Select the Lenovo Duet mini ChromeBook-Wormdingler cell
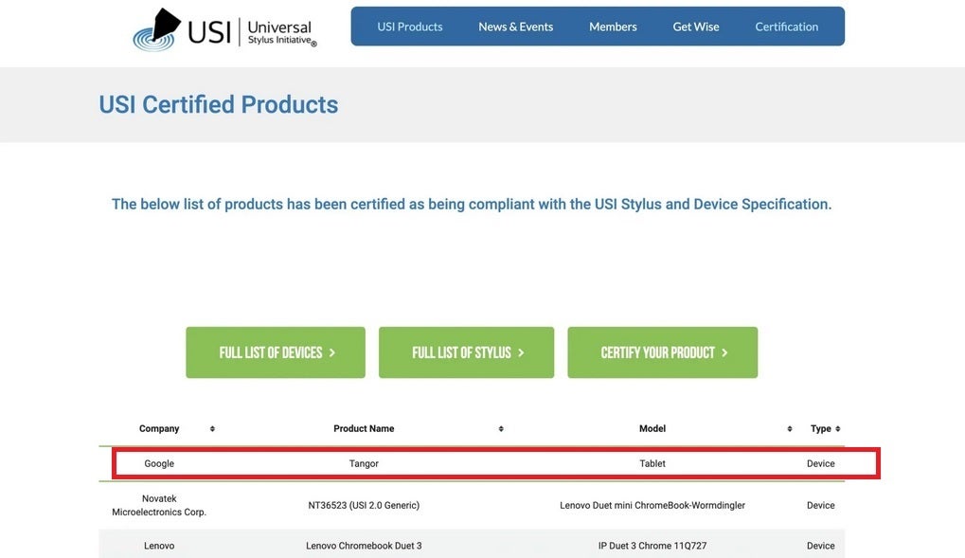The width and height of the screenshot is (965, 558). click(x=652, y=505)
